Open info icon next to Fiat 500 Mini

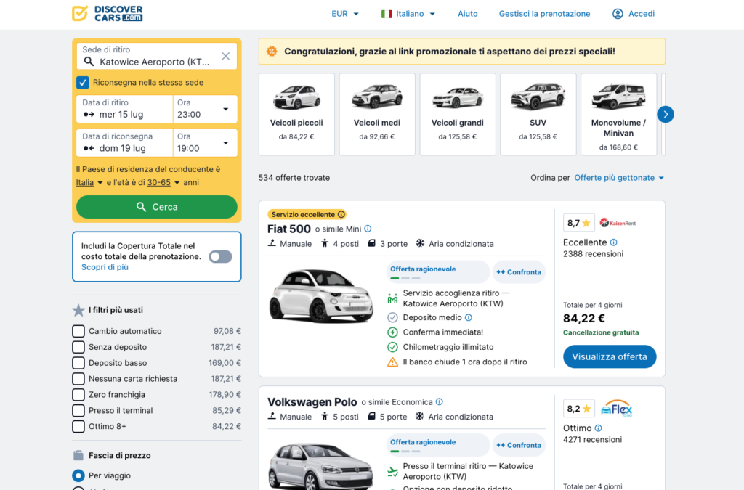(x=368, y=229)
